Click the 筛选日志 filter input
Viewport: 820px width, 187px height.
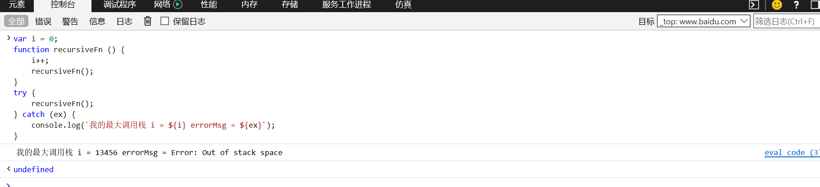(787, 21)
